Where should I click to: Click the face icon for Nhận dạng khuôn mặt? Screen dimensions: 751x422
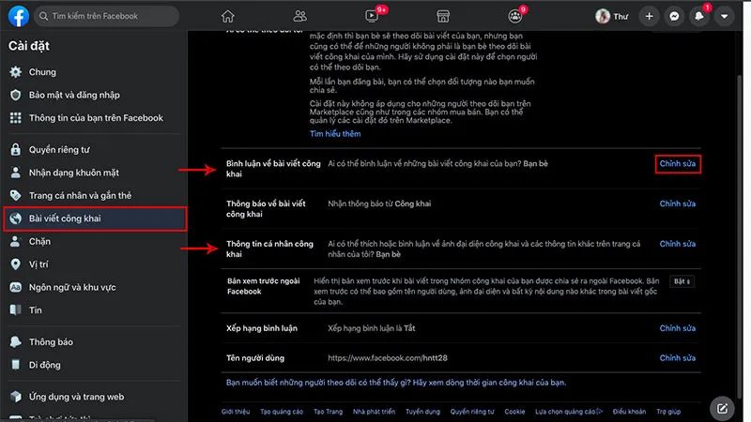click(16, 173)
